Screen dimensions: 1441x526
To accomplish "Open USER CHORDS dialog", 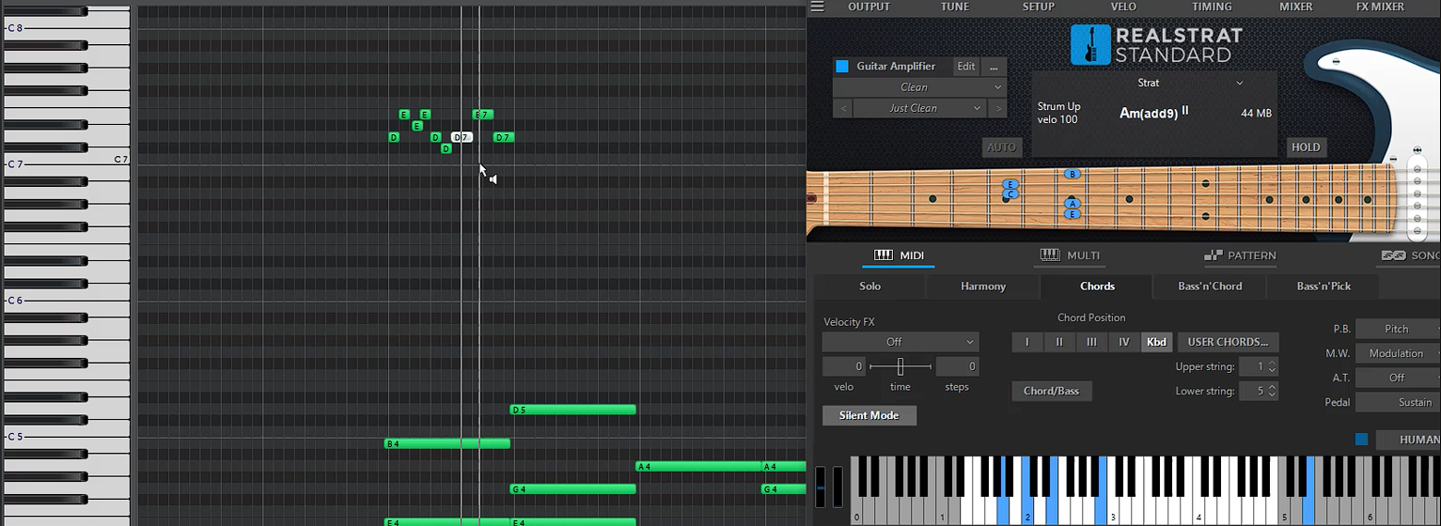I will 1228,342.
